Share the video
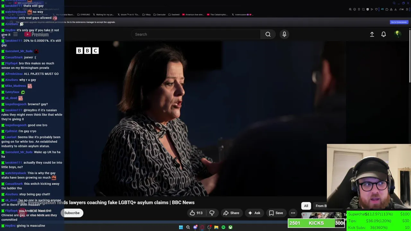Viewport: 411px width, 231px height. click(231, 213)
